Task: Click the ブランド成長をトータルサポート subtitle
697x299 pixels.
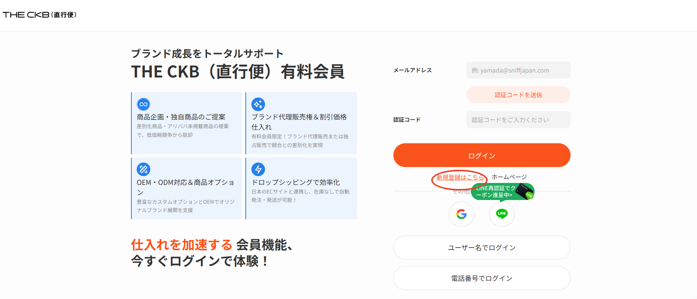Action: 207,54
